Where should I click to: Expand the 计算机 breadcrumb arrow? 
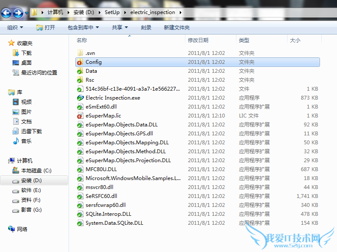68,12
